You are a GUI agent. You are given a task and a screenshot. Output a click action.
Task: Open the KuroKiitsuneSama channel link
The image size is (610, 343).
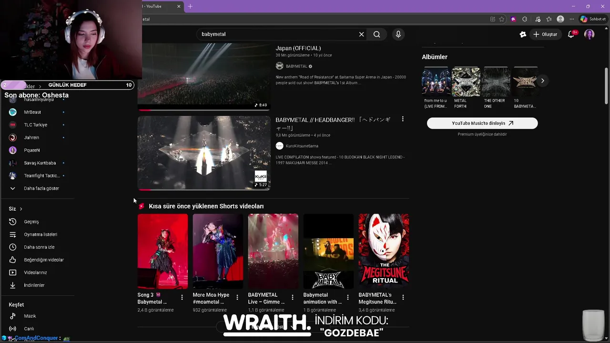coord(302,146)
